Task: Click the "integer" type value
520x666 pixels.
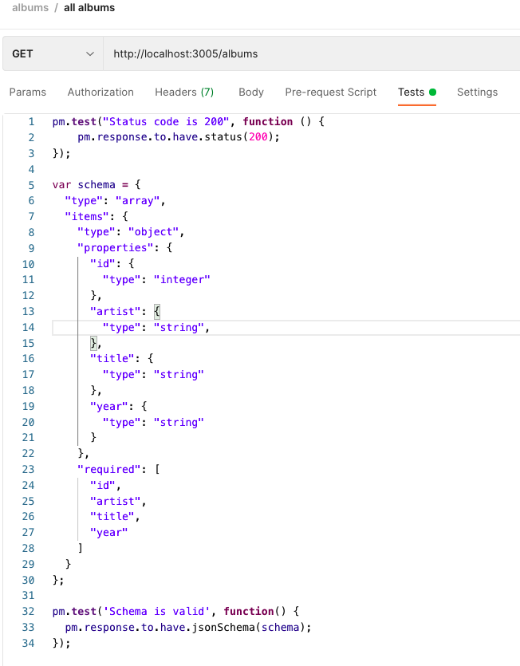Action: [x=182, y=279]
